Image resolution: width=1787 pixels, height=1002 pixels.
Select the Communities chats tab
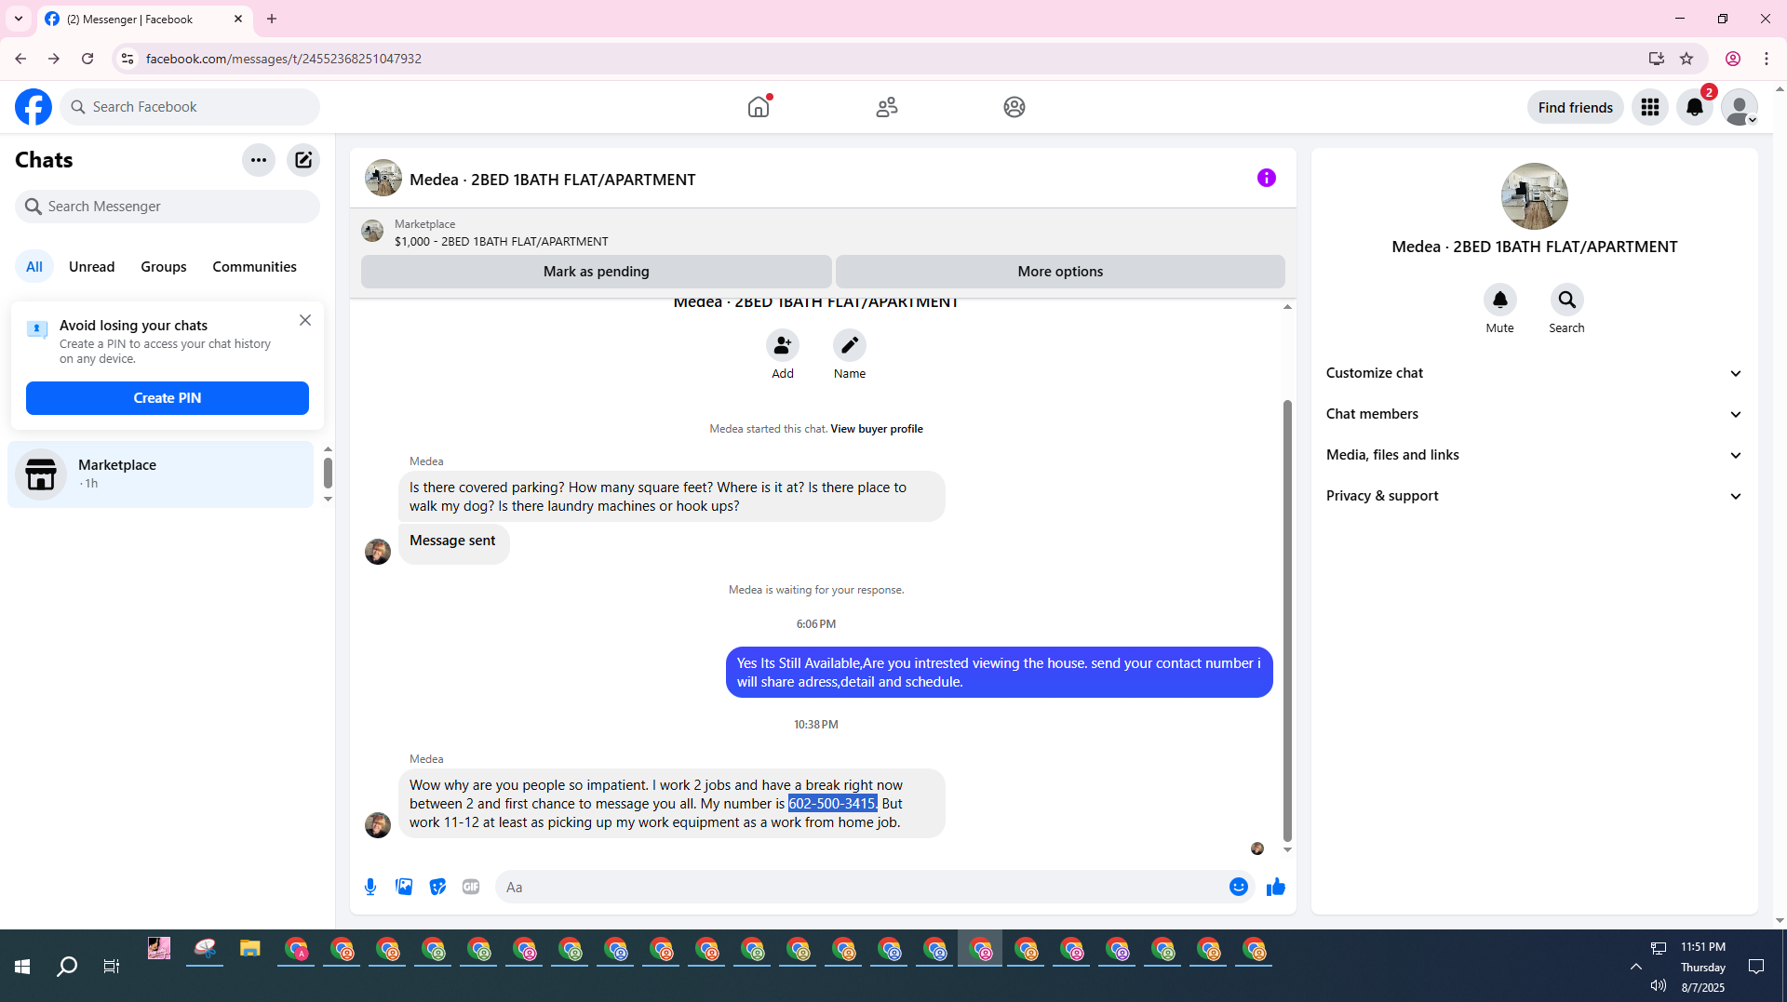coord(254,267)
